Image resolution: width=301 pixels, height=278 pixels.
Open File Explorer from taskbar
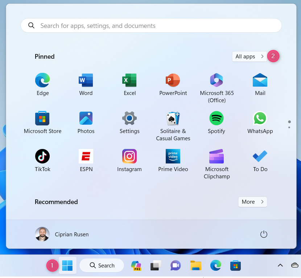click(195, 266)
